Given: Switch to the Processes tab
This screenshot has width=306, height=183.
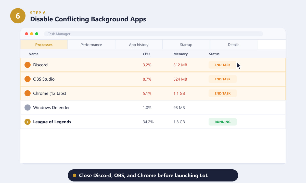Looking at the screenshot, I should [44, 44].
